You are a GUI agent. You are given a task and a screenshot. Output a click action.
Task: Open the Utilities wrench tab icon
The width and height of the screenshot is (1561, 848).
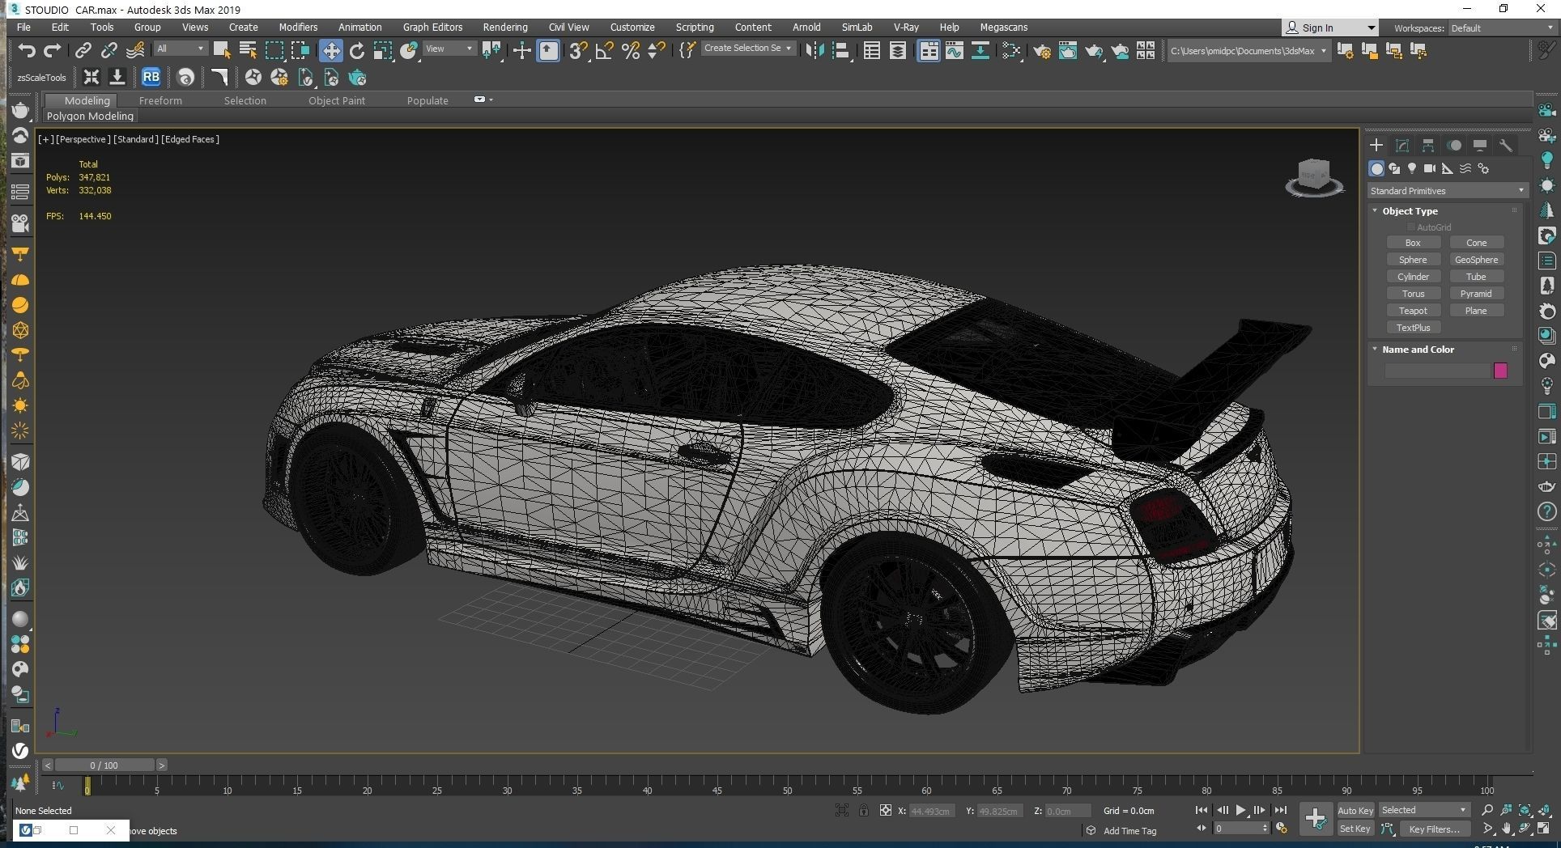tap(1505, 145)
